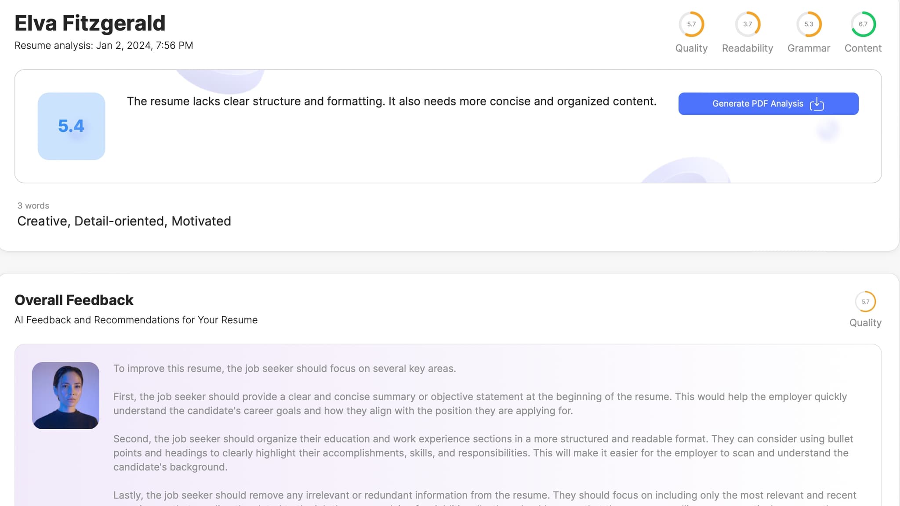Click the resume structure summary sentence
This screenshot has width=900, height=506.
pos(392,101)
